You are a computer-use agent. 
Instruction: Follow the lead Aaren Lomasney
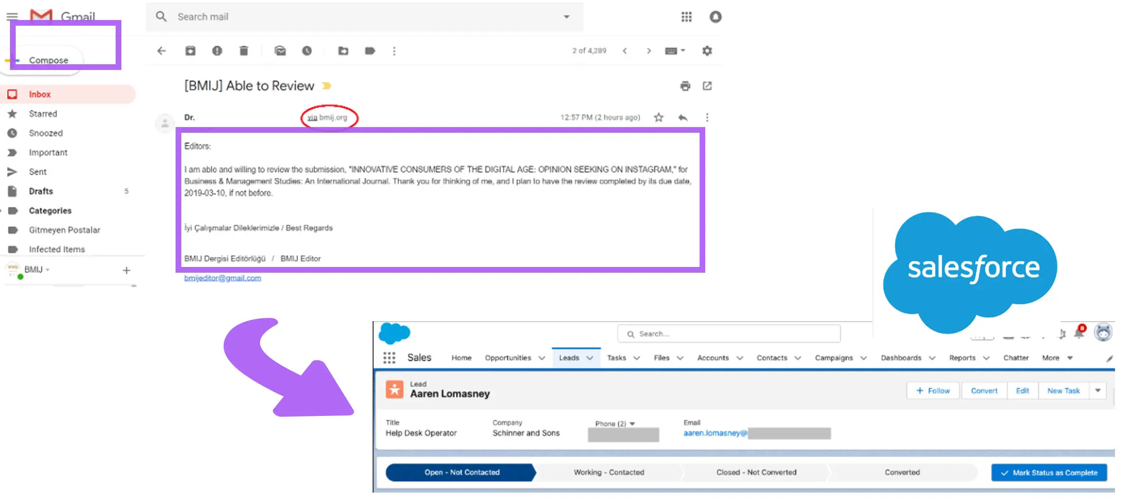coord(933,391)
